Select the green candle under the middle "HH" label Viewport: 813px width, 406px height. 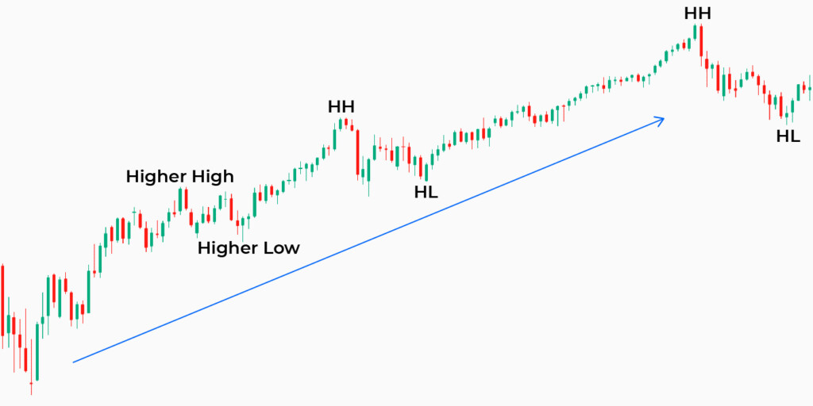(x=341, y=124)
